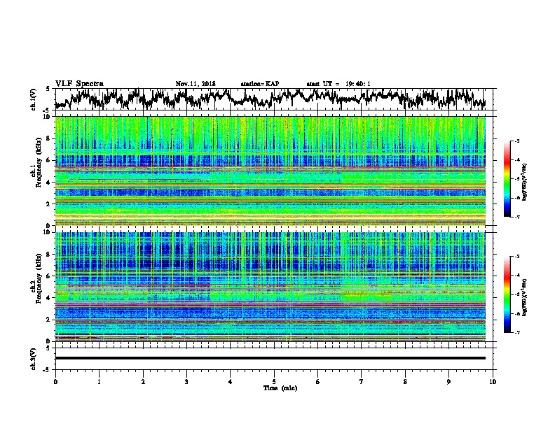The height and width of the screenshot is (428, 555).
Task: Click the "station=KAP" header label
Action: (260, 84)
